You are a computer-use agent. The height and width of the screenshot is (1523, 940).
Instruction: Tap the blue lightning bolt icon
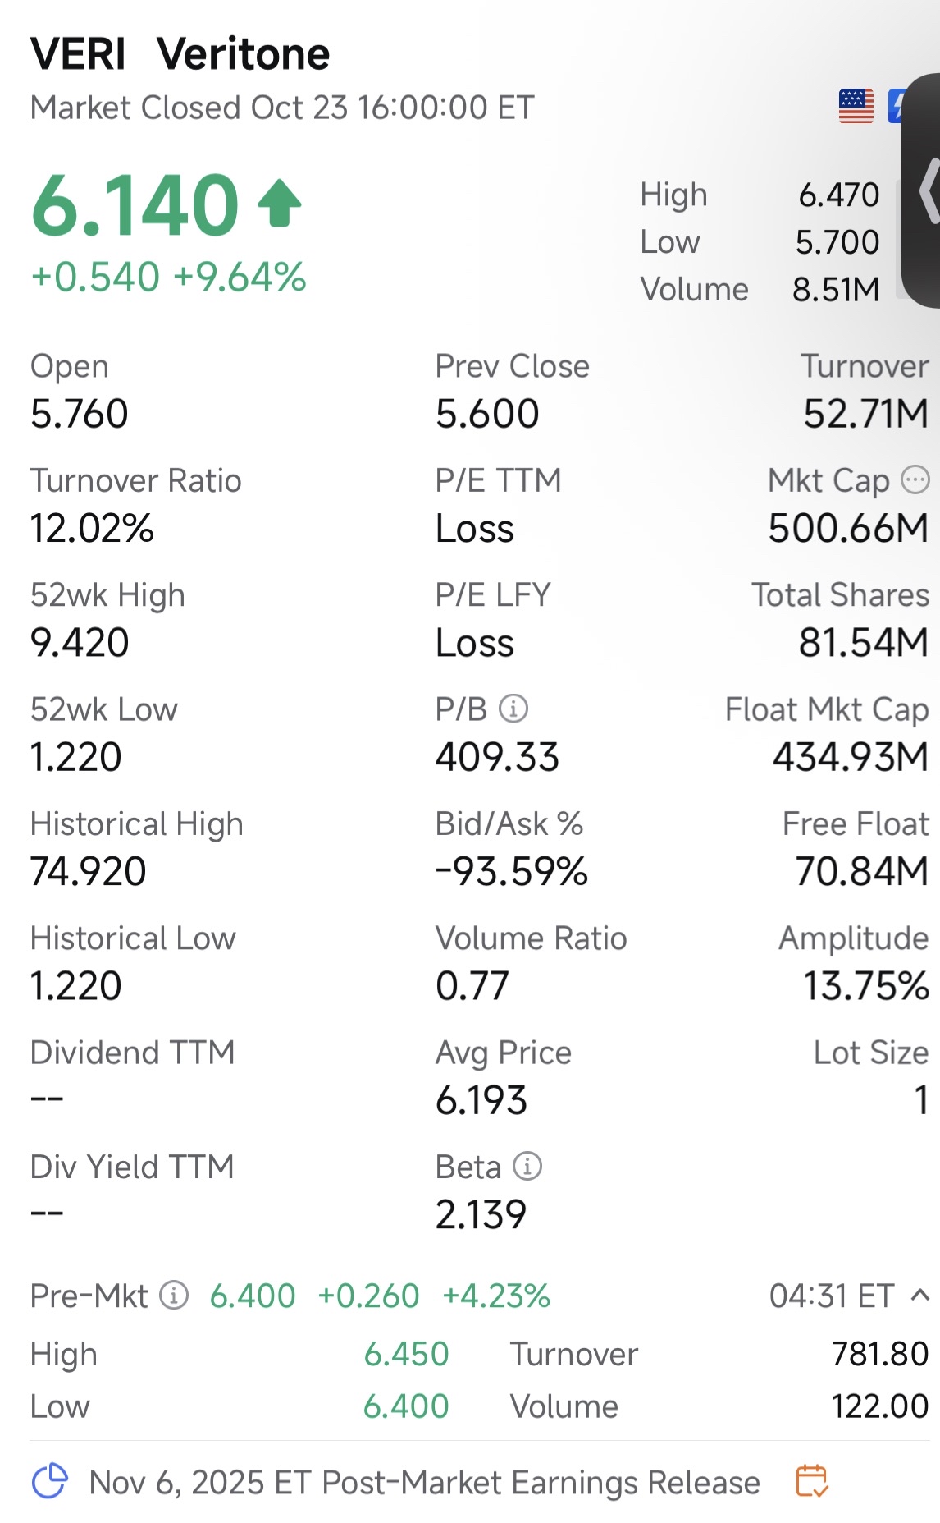click(x=896, y=107)
